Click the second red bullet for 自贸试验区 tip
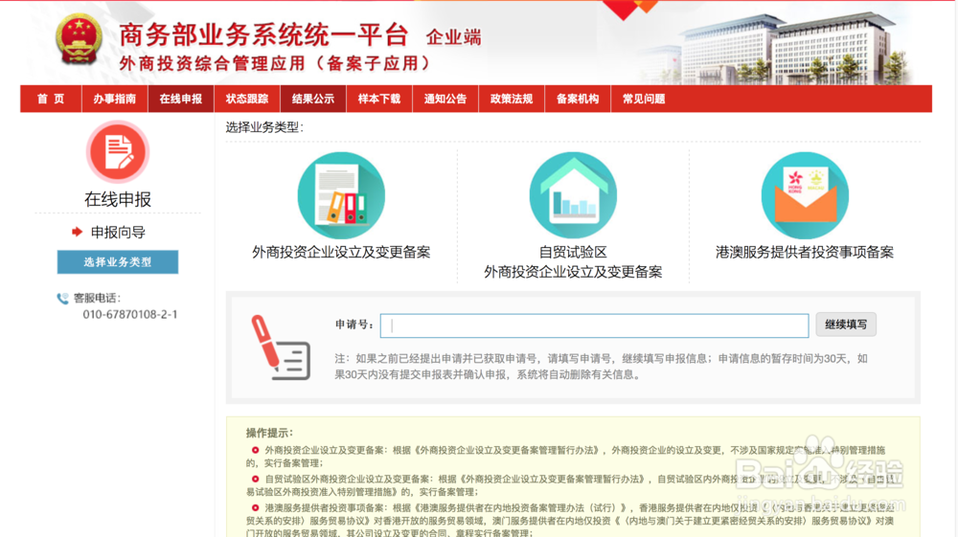The width and height of the screenshot is (958, 537). tap(255, 479)
